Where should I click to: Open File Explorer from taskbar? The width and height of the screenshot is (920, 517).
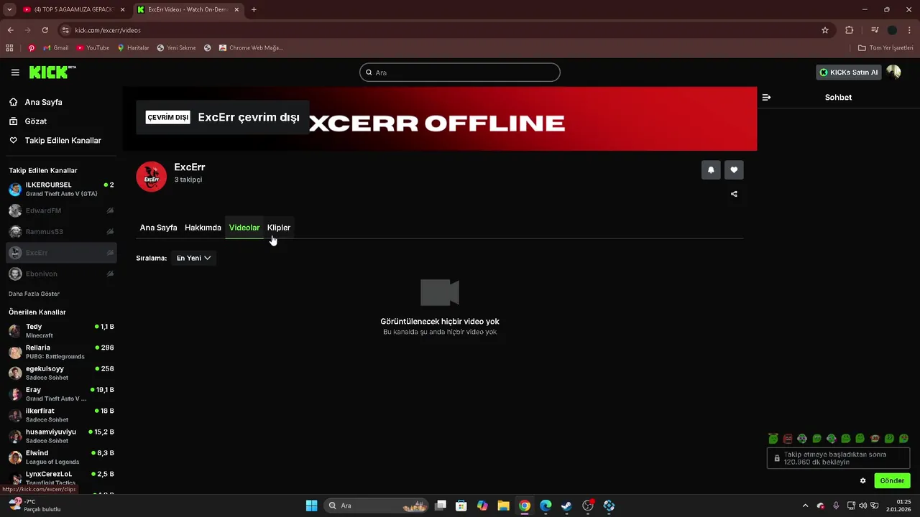click(503, 506)
